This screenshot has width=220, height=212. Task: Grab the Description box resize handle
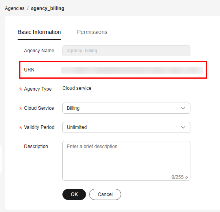tap(186, 177)
